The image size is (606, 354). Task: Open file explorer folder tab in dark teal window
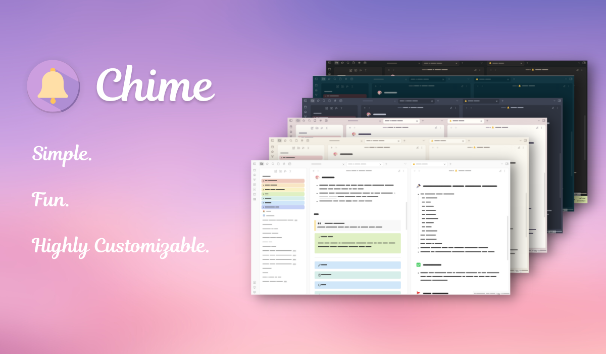click(323, 79)
